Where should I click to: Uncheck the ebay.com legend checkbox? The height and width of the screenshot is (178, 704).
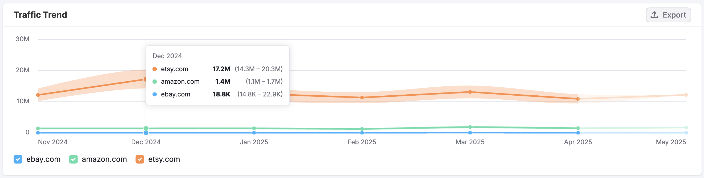coord(18,159)
